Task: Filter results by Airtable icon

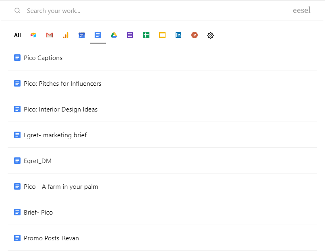Action: click(33, 35)
